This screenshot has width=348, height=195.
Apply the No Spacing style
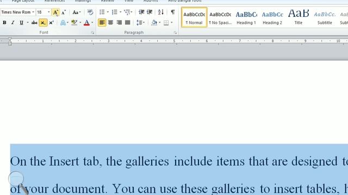point(220,17)
